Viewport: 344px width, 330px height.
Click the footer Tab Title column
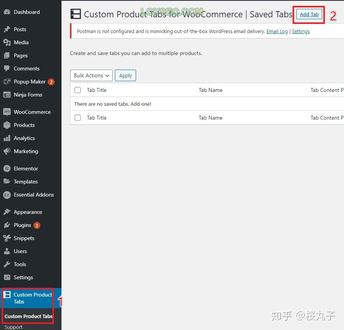pos(97,118)
